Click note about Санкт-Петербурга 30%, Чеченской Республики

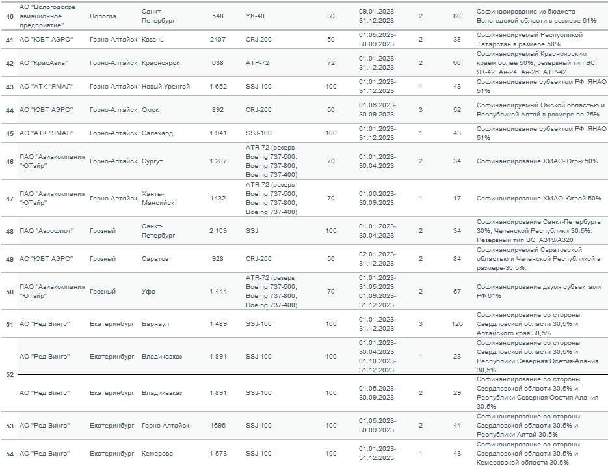[538, 231]
